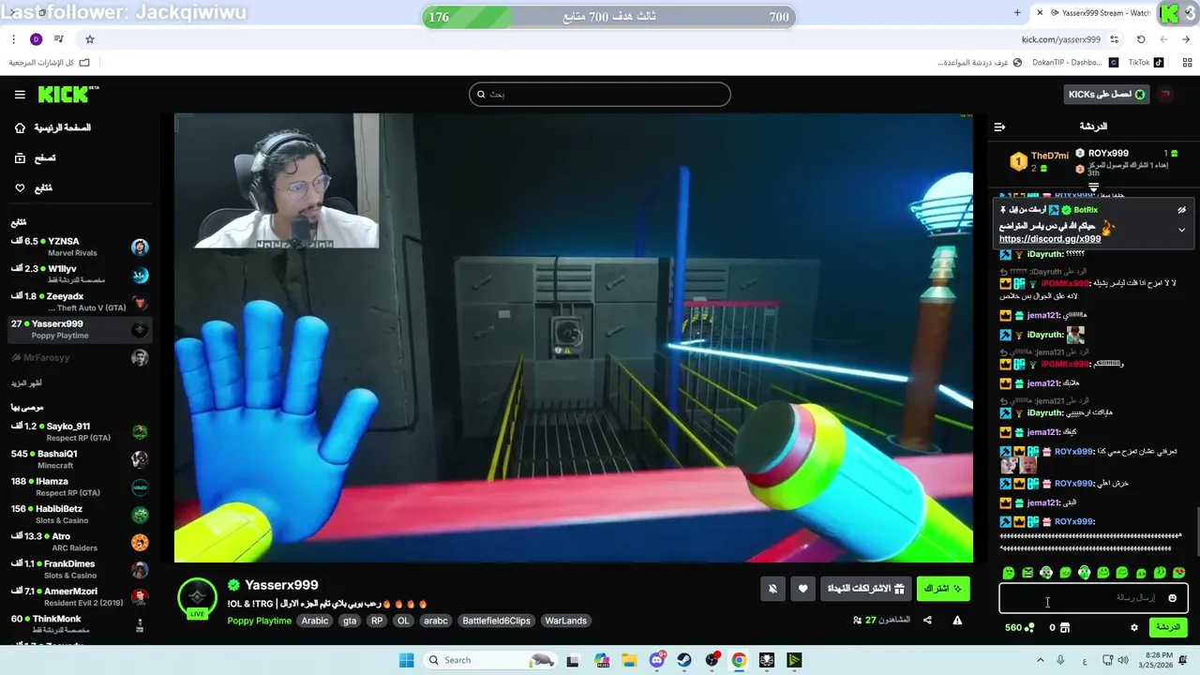The image size is (1200, 675).
Task: Collapse the chat panel
Action: click(999, 127)
